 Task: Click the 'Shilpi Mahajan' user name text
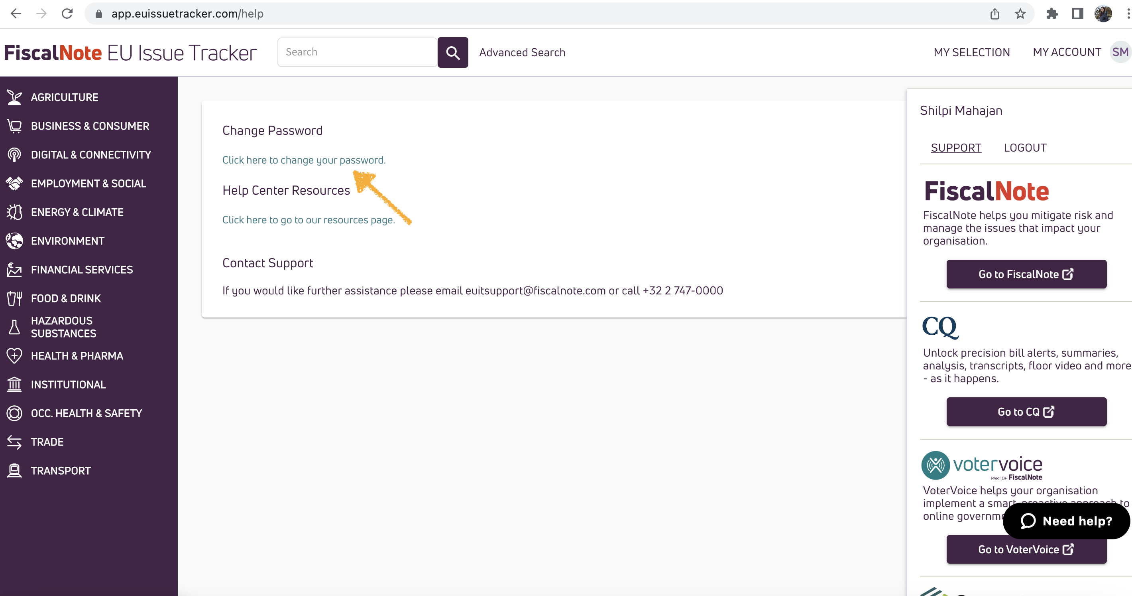pos(961,111)
